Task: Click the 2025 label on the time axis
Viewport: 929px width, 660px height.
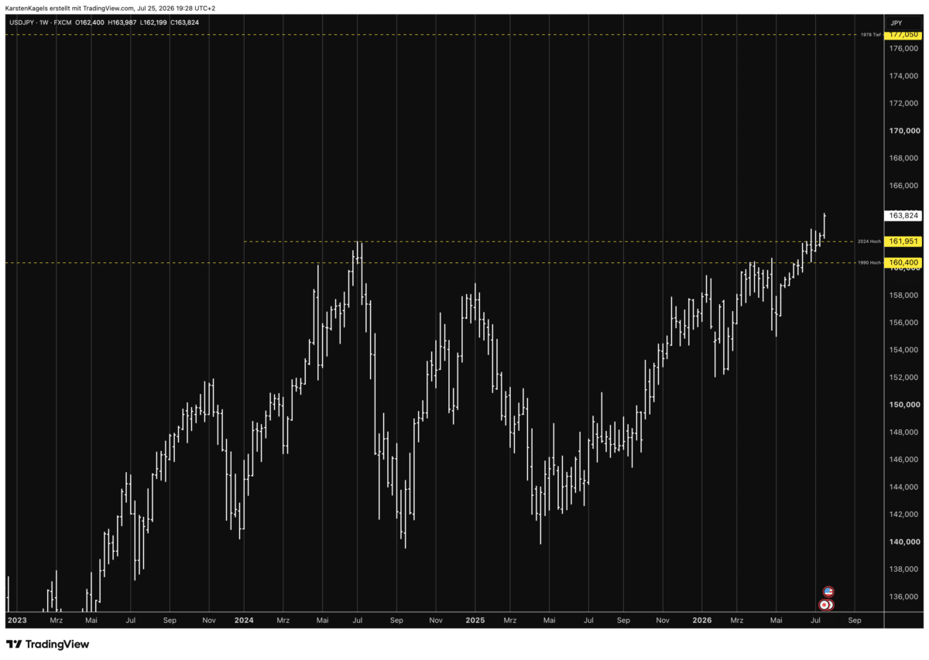Action: point(475,620)
